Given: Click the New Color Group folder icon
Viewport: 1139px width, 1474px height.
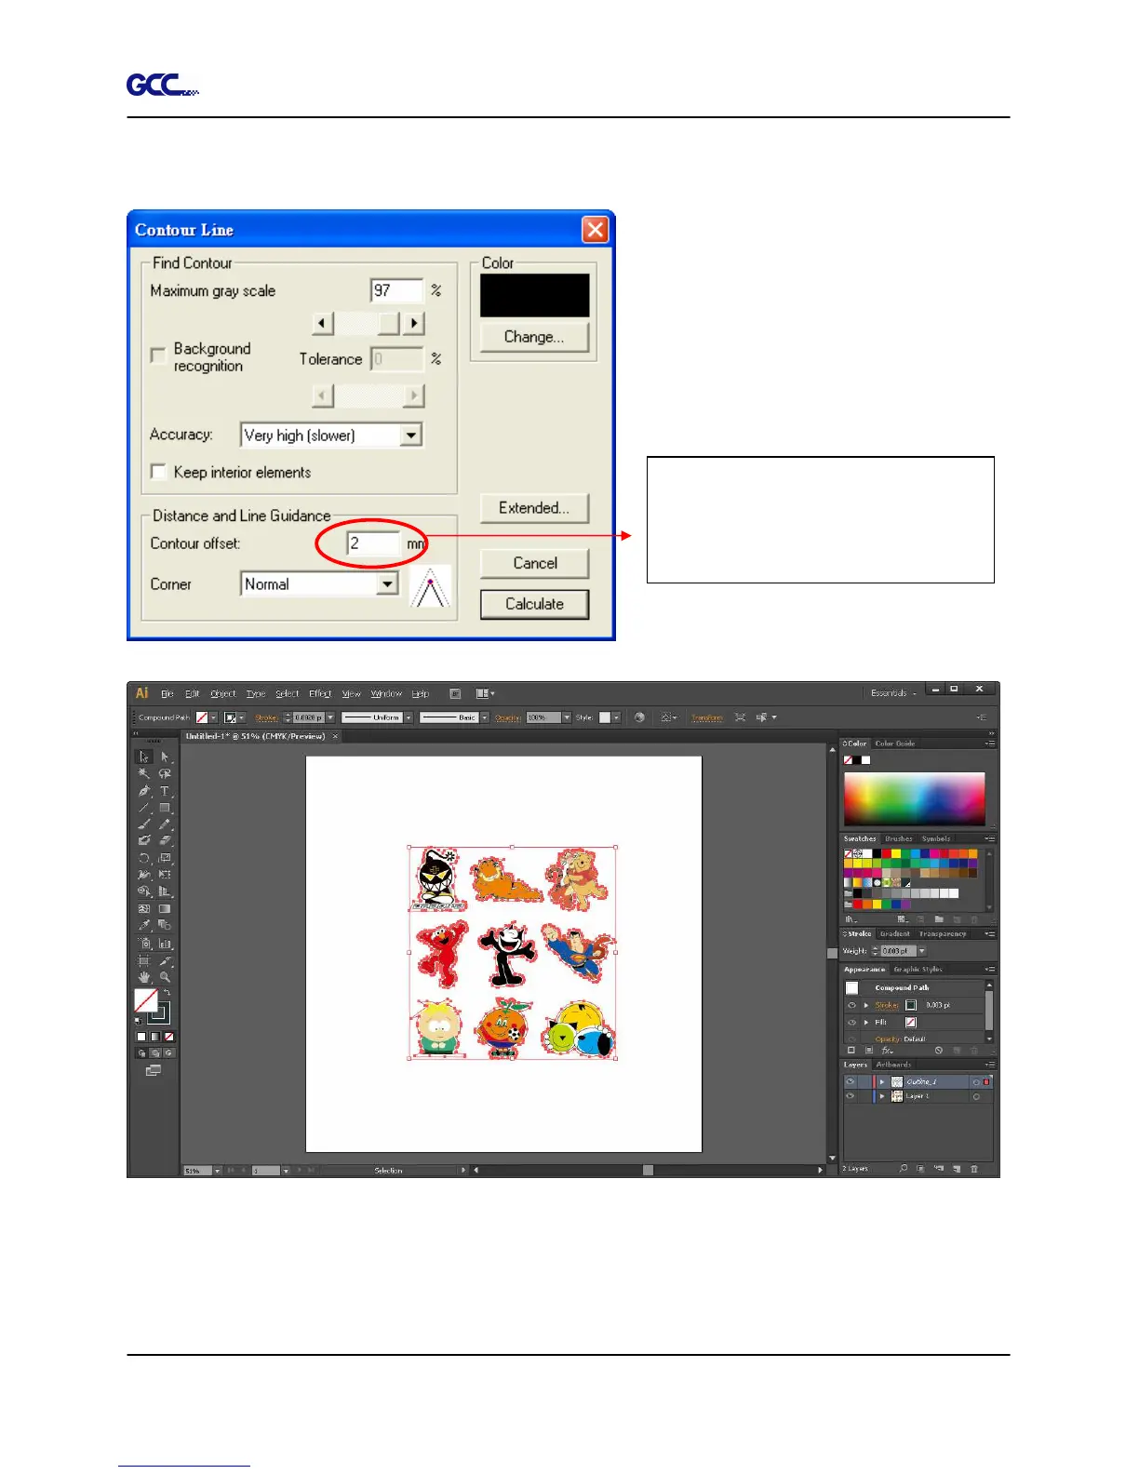Looking at the screenshot, I should coord(939,919).
